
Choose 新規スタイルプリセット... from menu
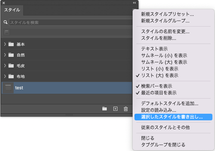167,14
